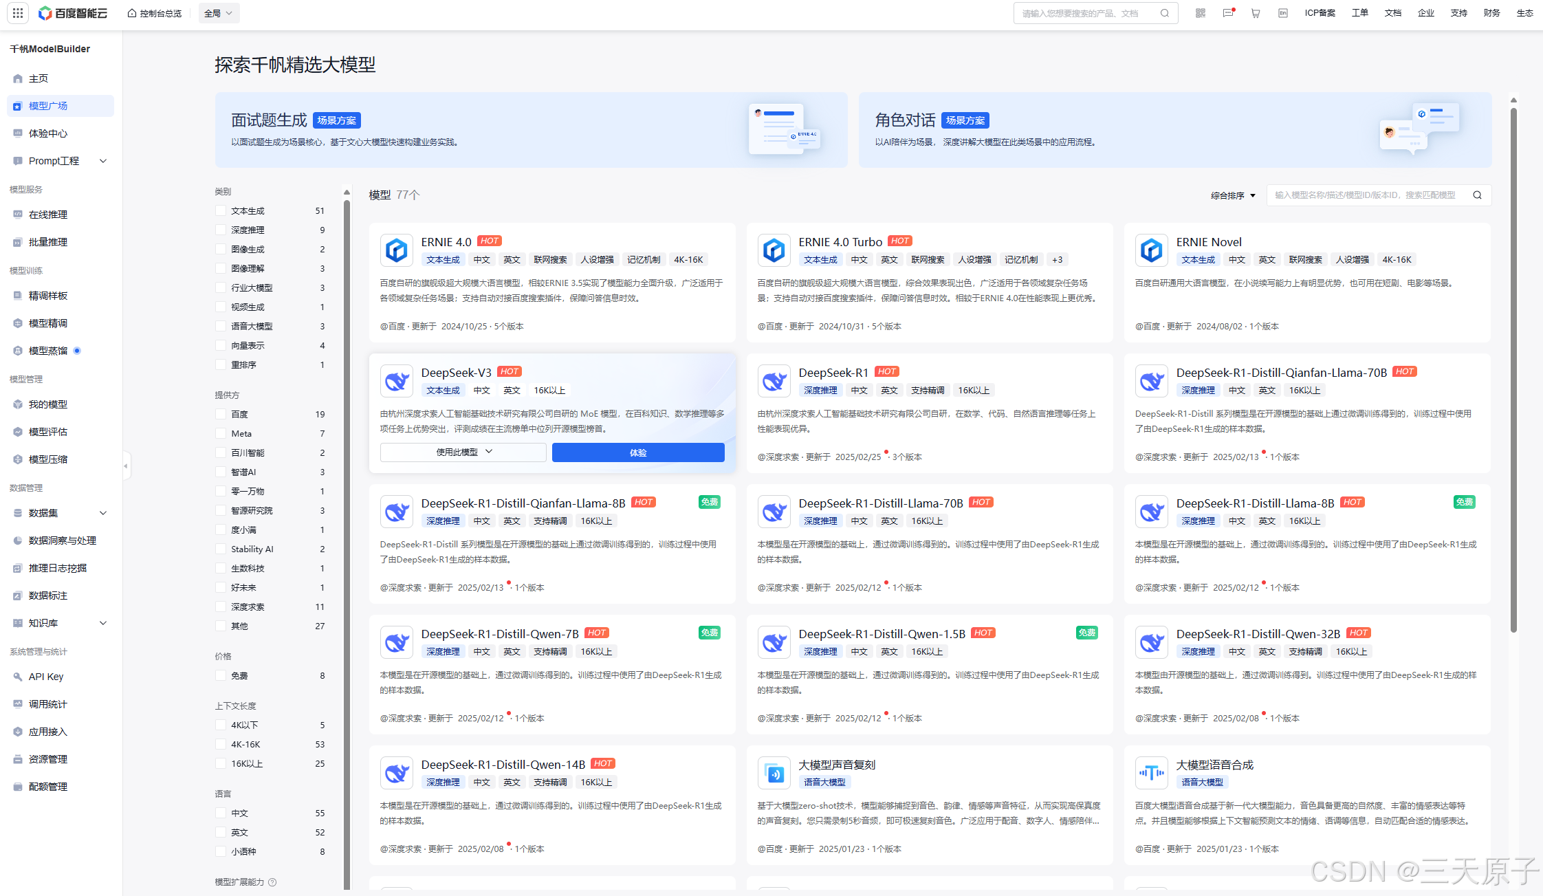1543x896 pixels.
Task: Check the Meta provider filter
Action: 221,434
